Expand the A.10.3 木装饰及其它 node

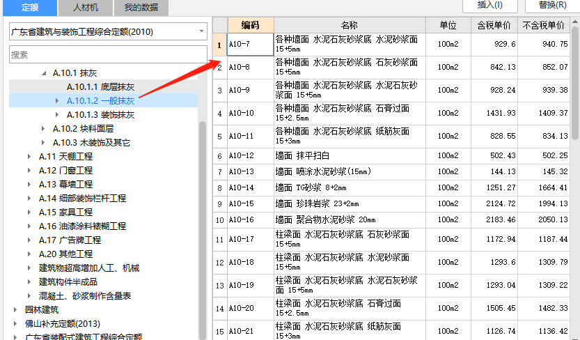click(43, 142)
